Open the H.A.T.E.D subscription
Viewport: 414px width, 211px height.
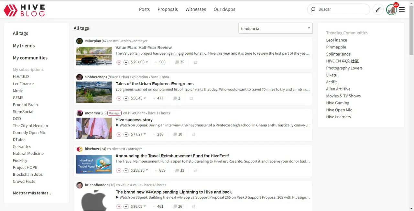(x=21, y=77)
